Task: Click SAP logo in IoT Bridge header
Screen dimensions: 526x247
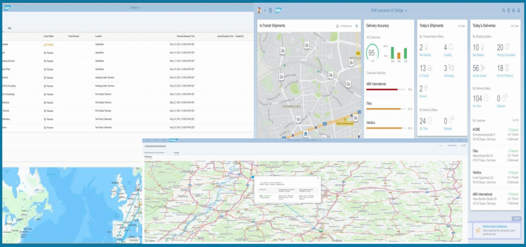Action: (x=278, y=10)
